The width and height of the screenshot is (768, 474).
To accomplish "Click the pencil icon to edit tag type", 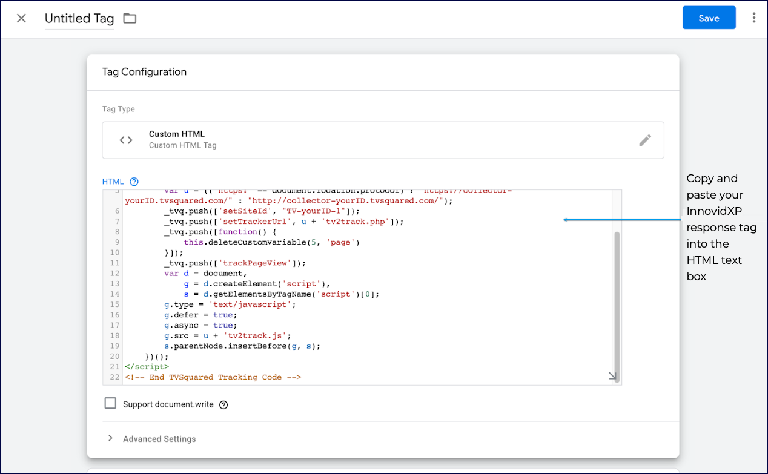I will 645,140.
